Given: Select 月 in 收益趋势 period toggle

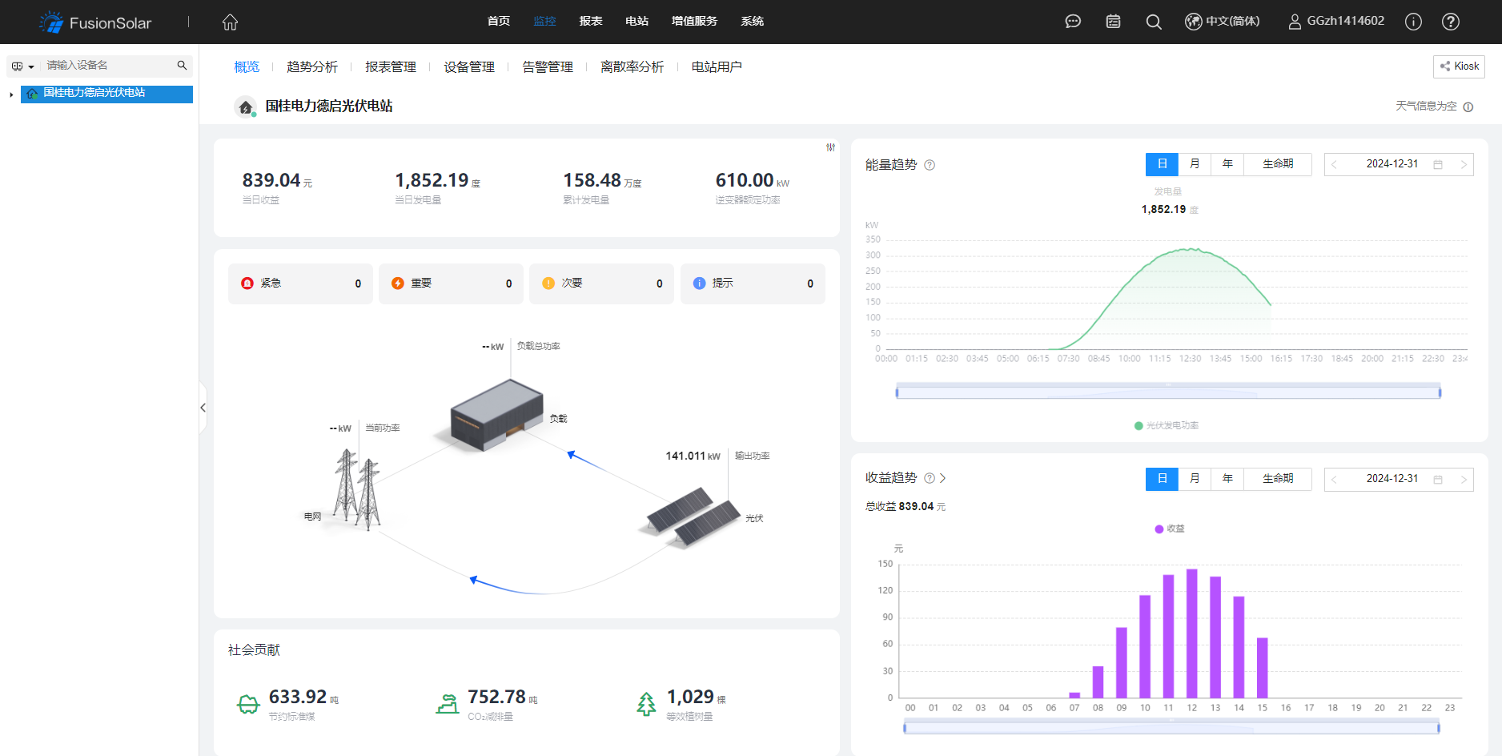Looking at the screenshot, I should click(1195, 479).
